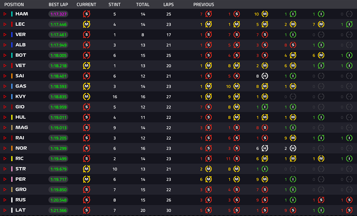Click NOR's current soft tyre icon

(x=87, y=148)
